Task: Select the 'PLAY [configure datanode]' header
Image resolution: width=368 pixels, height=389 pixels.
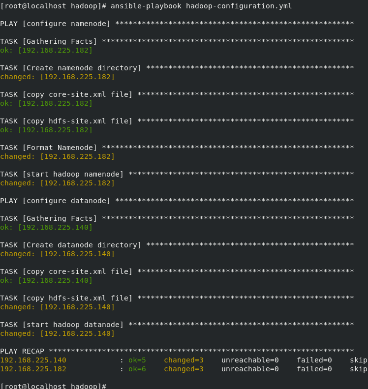Action: point(55,201)
